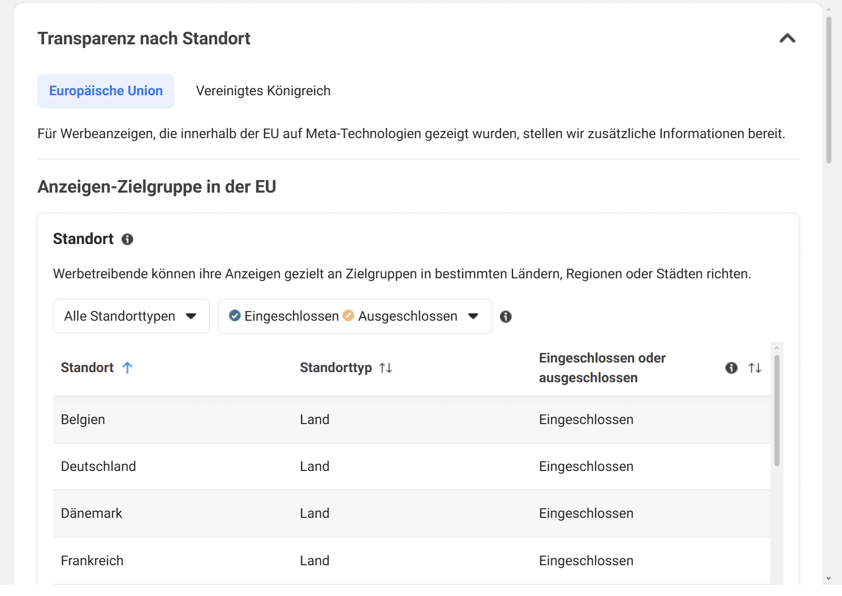Sort table by Standort column arrow

click(127, 368)
